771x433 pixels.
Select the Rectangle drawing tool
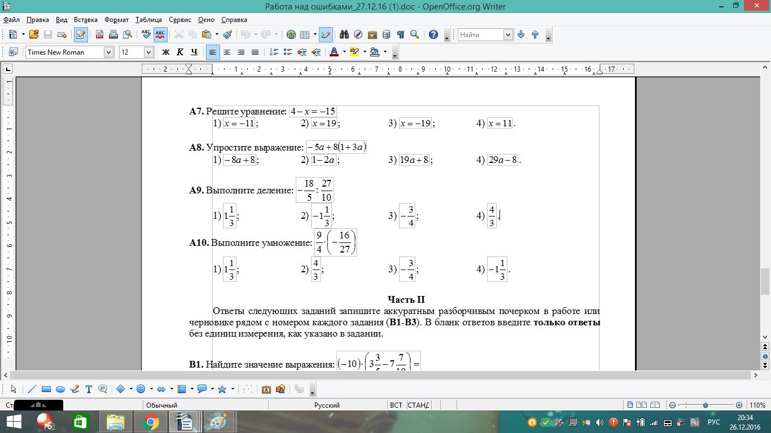[46, 389]
